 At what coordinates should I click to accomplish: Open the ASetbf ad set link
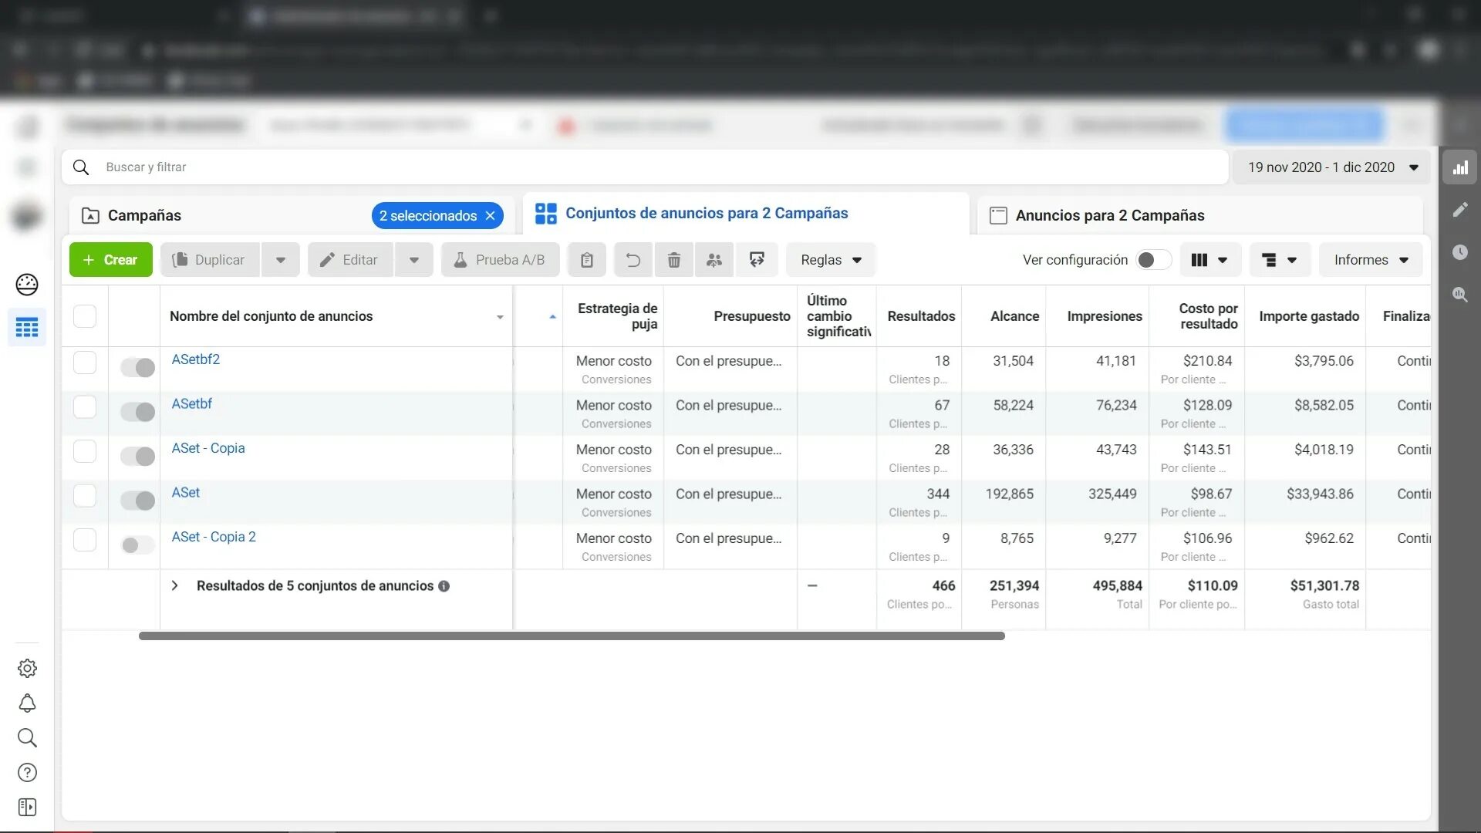click(191, 403)
